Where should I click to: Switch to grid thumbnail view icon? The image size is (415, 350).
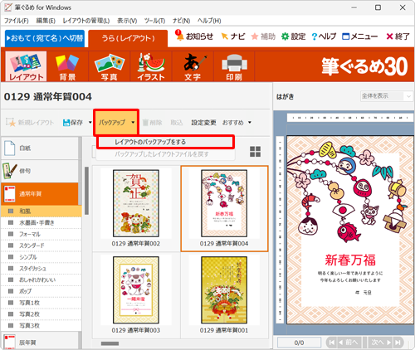click(255, 151)
